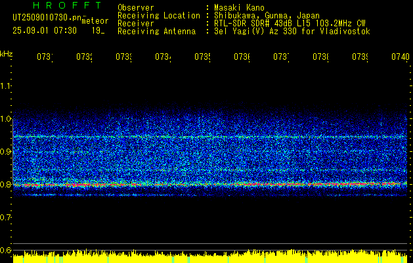This screenshot has width=413, height=263.
Task: Click the HROFFT title text
Action: 68,5
